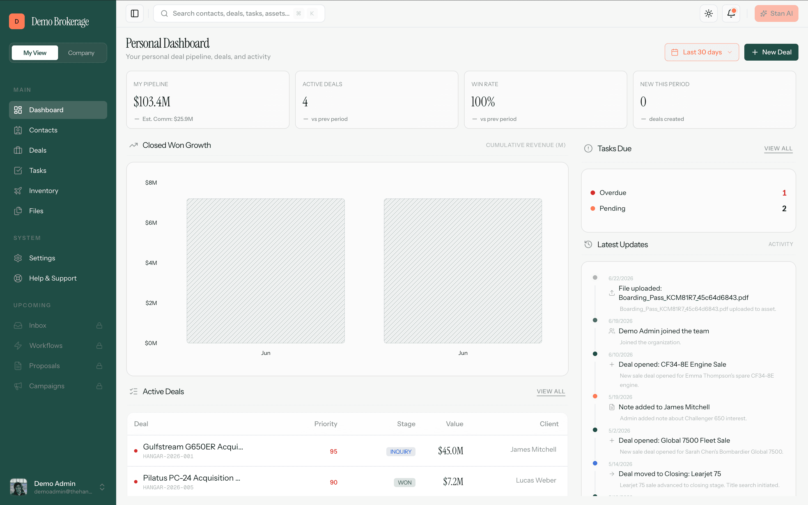The width and height of the screenshot is (808, 505).
Task: Click the Win Rate 100% card
Action: coord(546,100)
